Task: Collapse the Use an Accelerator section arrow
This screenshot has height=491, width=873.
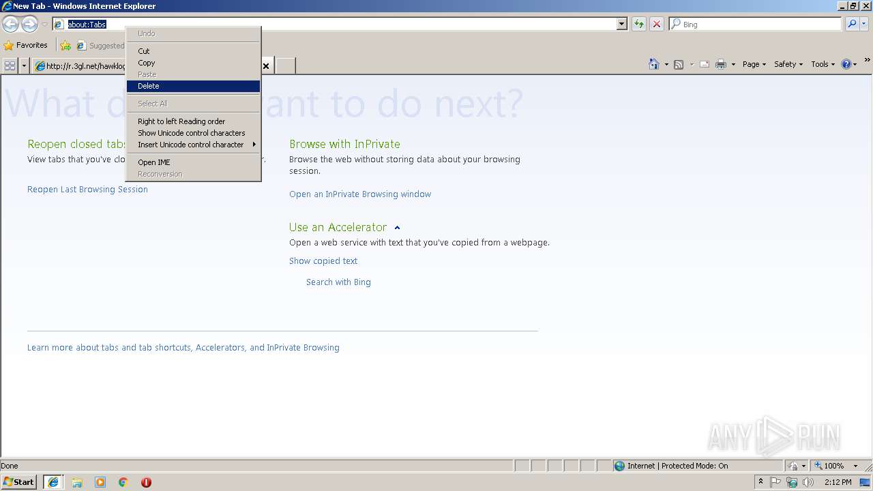Action: (x=397, y=228)
